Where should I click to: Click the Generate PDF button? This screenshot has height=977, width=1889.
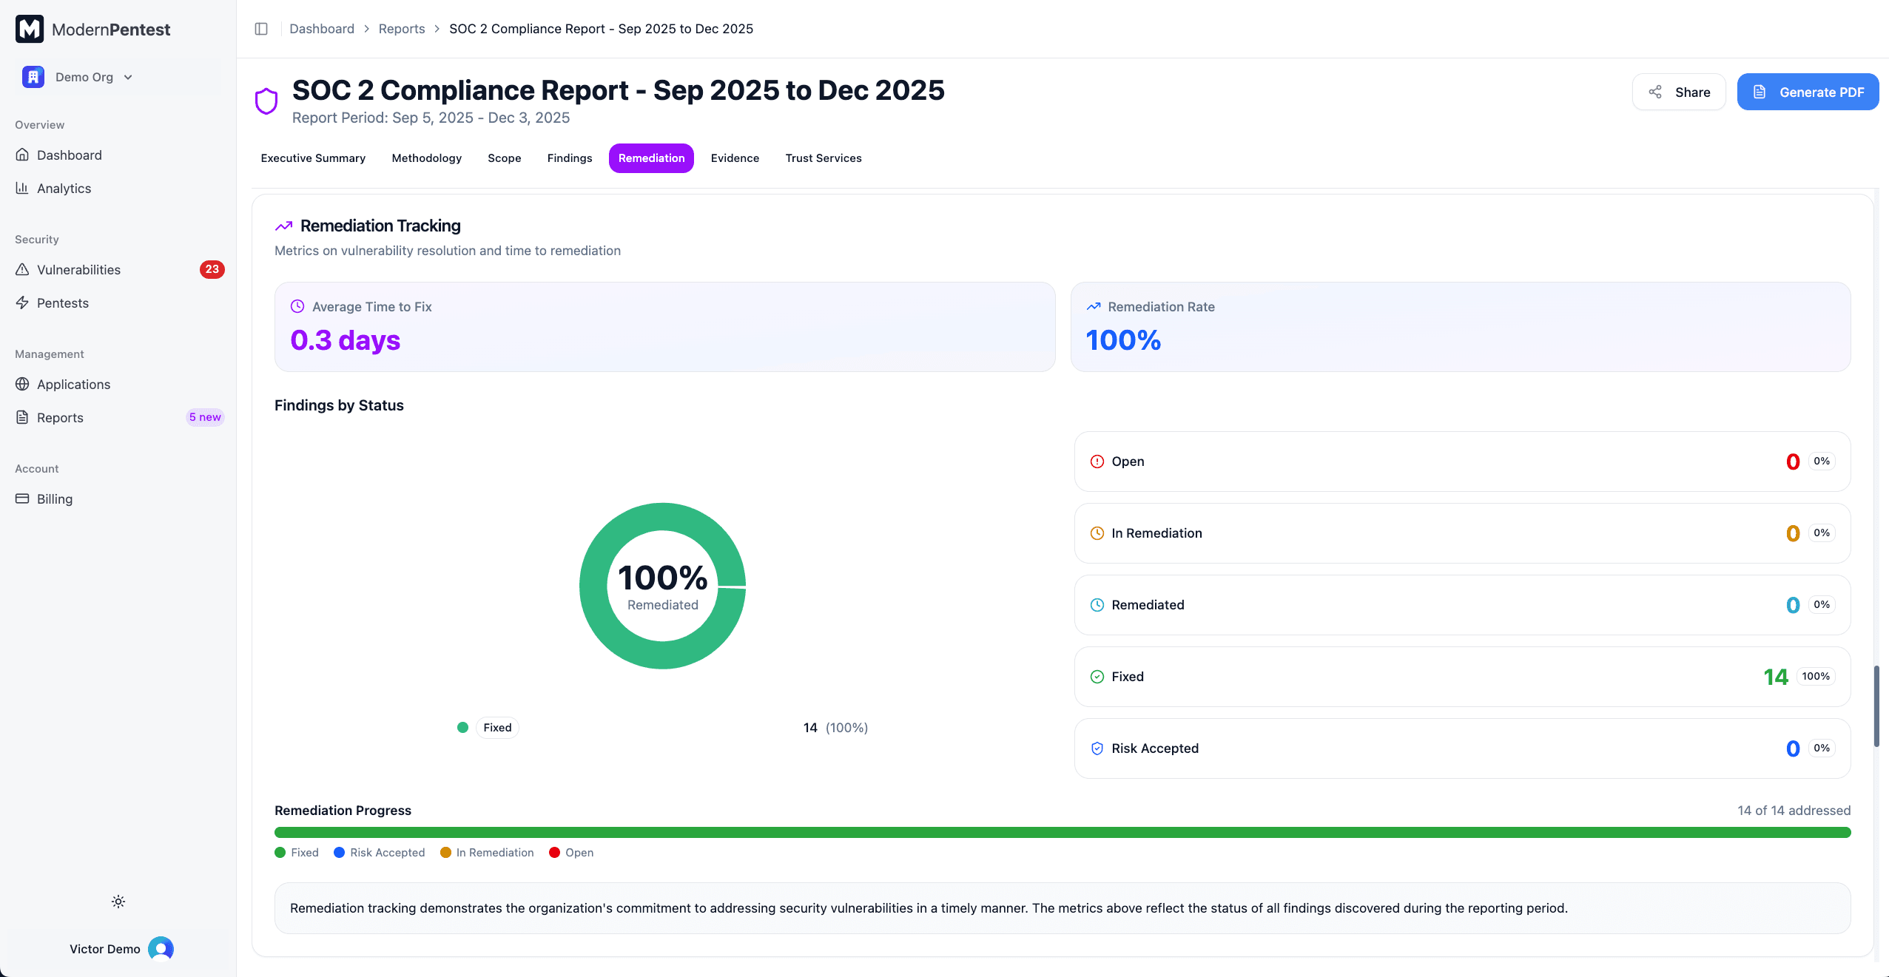[1807, 92]
